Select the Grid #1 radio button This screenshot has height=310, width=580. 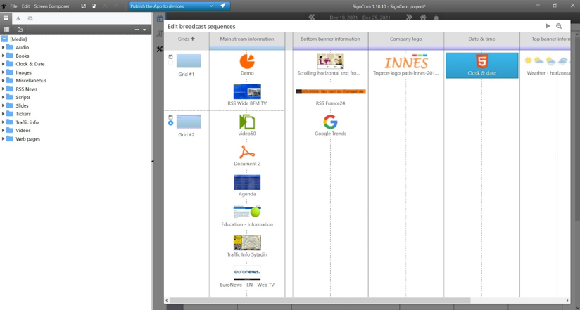click(170, 63)
